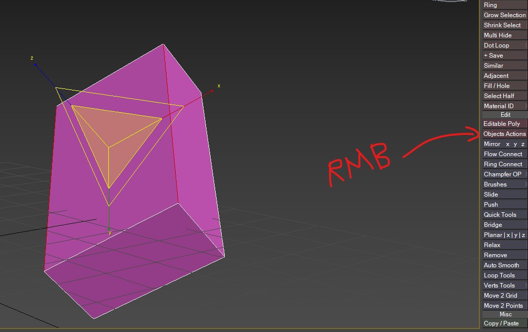528x332 pixels.
Task: Click Move 2 Grid button
Action: click(505, 296)
